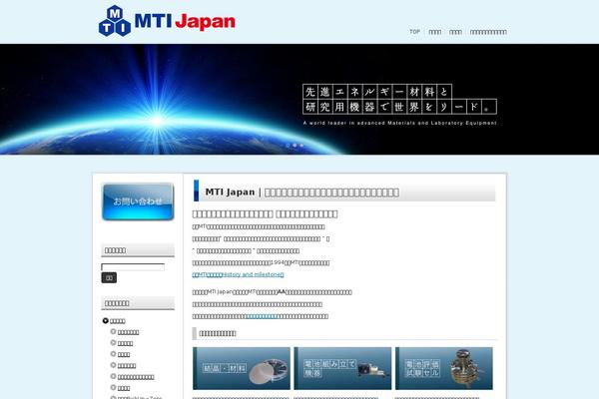Open the longest header navigation link
This screenshot has height=399, width=599.
(x=488, y=32)
